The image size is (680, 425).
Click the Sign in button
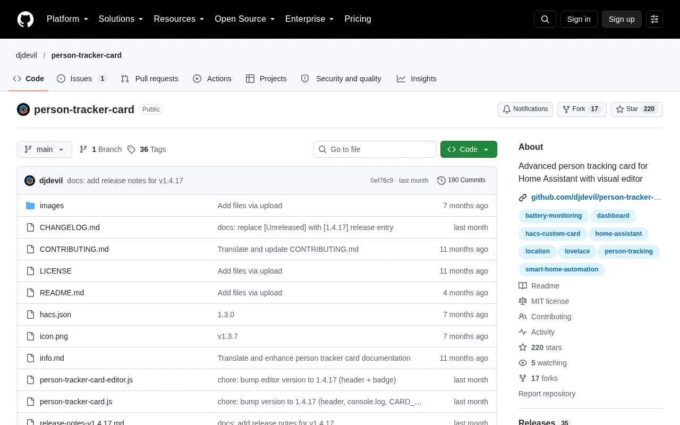tap(579, 19)
